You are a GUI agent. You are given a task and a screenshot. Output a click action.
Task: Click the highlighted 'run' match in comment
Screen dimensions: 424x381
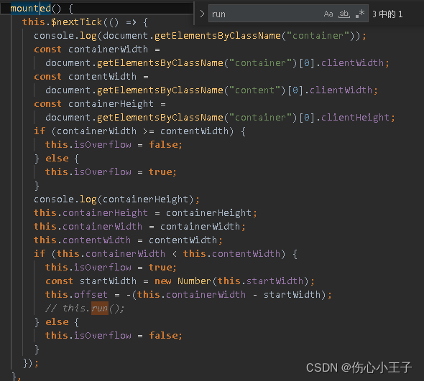point(100,308)
